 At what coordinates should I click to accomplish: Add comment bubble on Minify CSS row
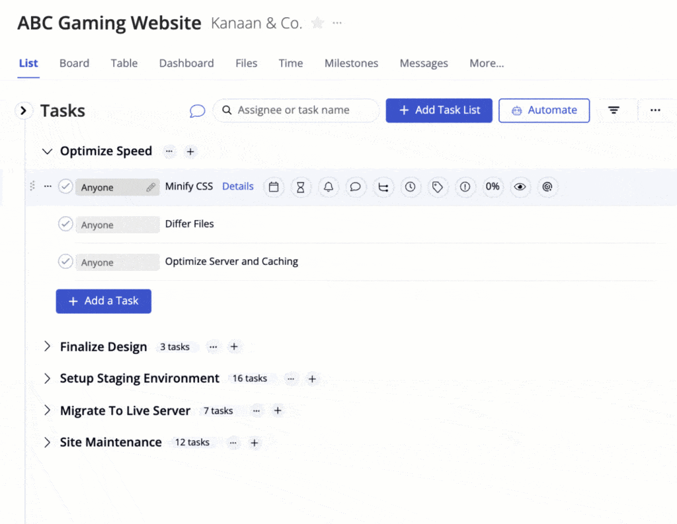click(x=355, y=187)
